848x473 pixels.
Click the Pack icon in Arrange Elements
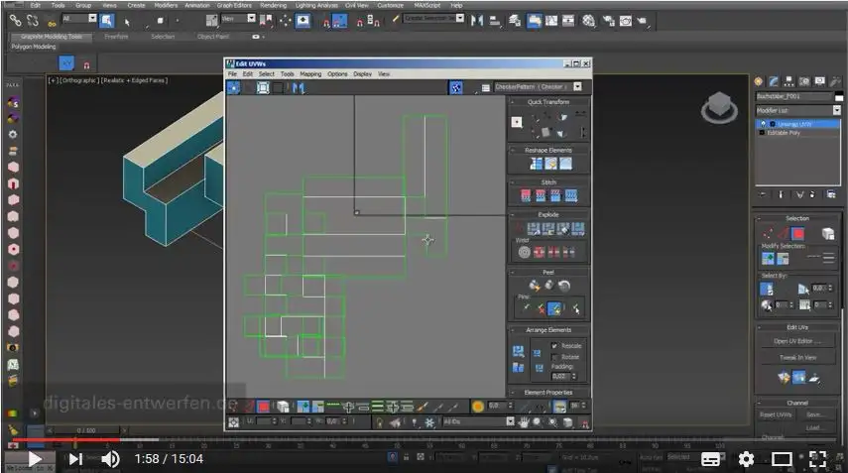518,352
